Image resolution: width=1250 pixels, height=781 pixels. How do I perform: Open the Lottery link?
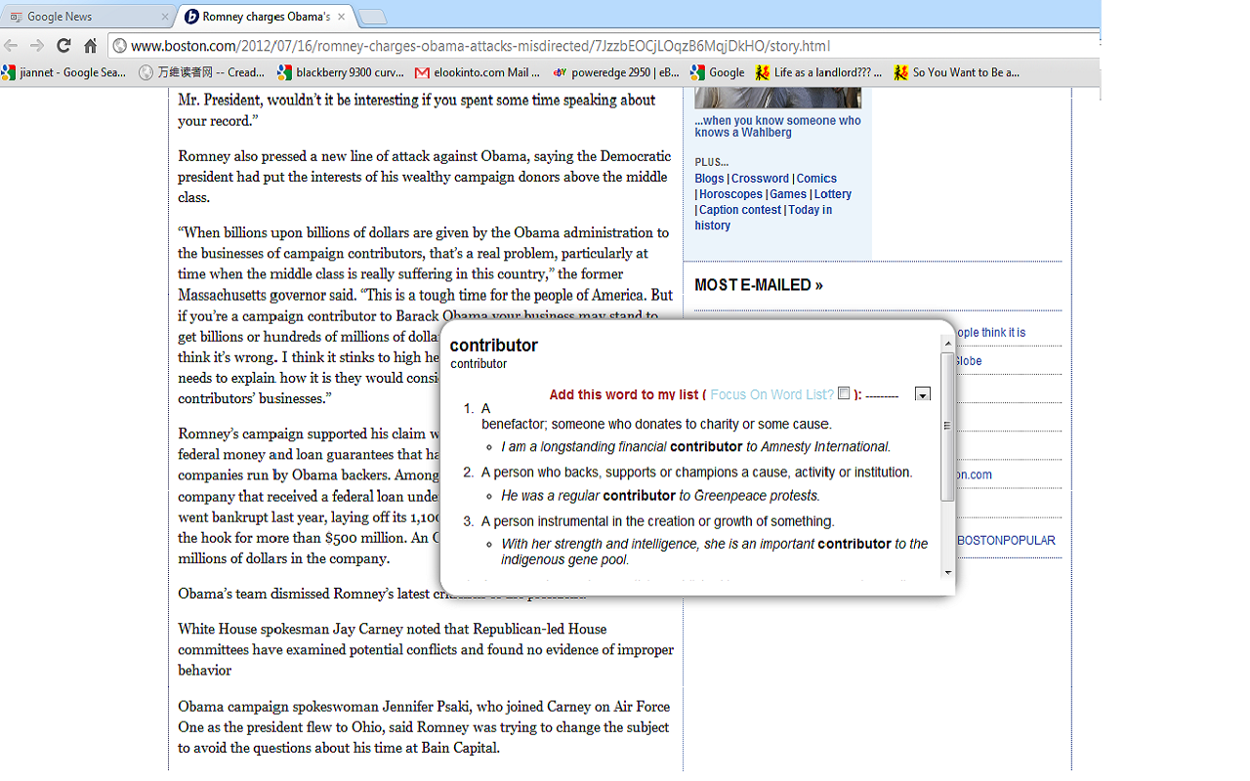833,194
